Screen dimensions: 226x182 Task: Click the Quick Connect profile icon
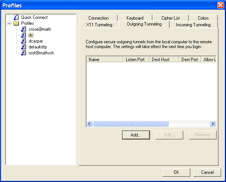(x=16, y=17)
